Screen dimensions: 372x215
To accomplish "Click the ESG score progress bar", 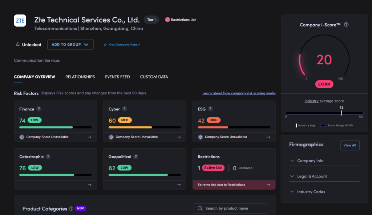I will 234,127.
